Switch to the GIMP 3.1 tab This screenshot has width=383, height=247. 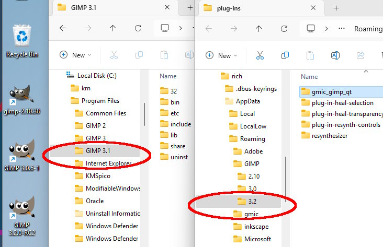(x=115, y=7)
